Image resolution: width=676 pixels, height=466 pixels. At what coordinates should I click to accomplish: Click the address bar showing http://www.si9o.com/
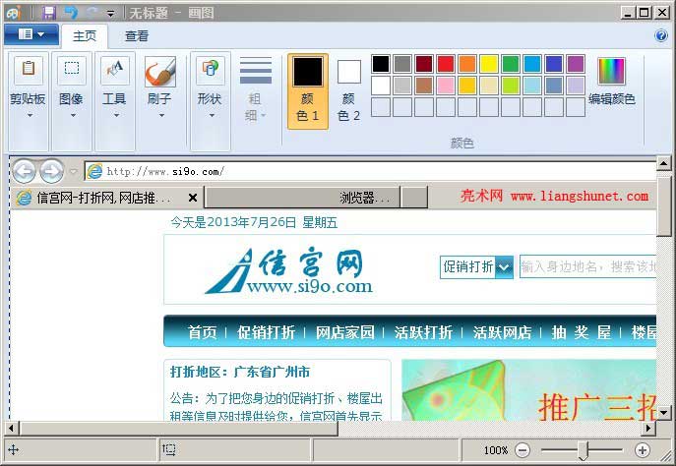coord(370,171)
